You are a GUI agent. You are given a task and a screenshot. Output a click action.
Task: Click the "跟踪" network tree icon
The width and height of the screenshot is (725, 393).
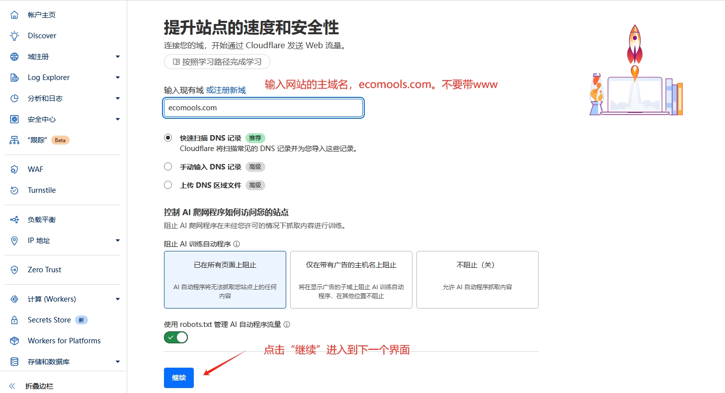(14, 140)
